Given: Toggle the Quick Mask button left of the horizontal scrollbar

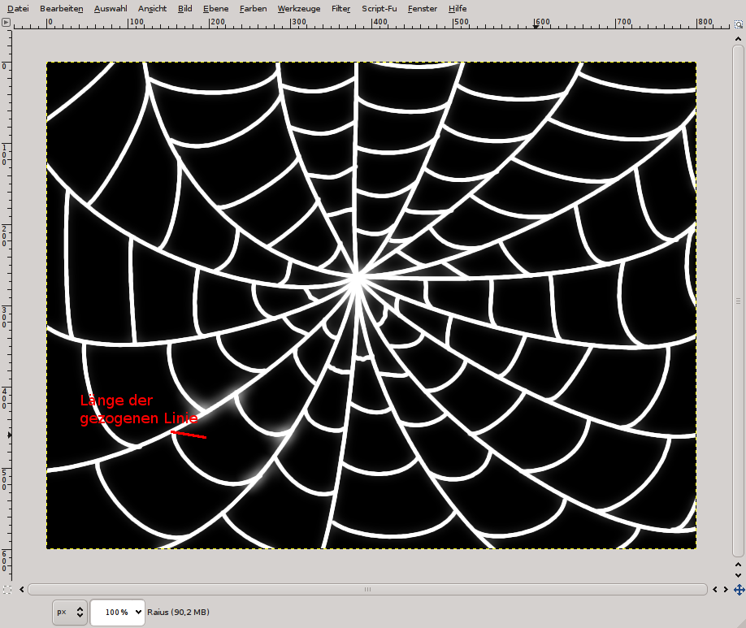Looking at the screenshot, I should click(7, 590).
